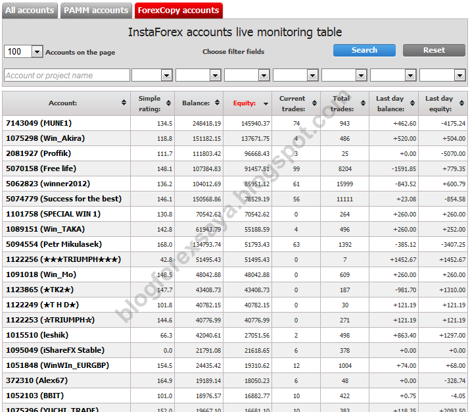
Task: Open account 5094554 (Petr Mikulasek)
Action: coord(54,244)
